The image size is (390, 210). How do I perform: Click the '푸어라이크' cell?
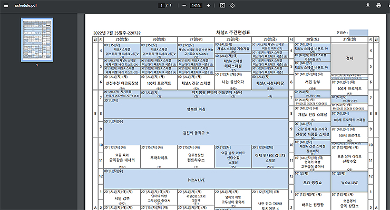pos(159,157)
